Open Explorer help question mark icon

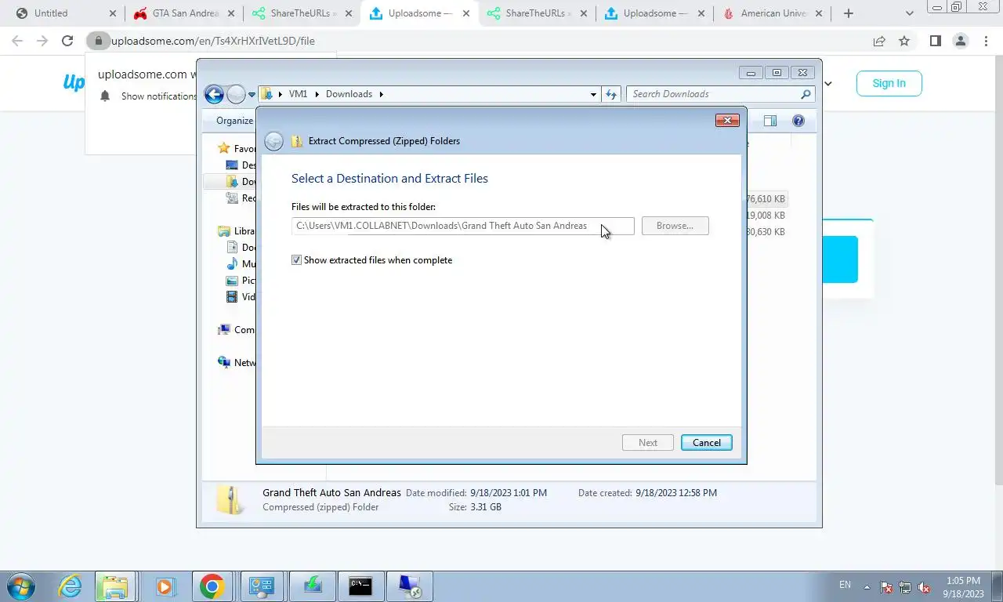pos(798,121)
